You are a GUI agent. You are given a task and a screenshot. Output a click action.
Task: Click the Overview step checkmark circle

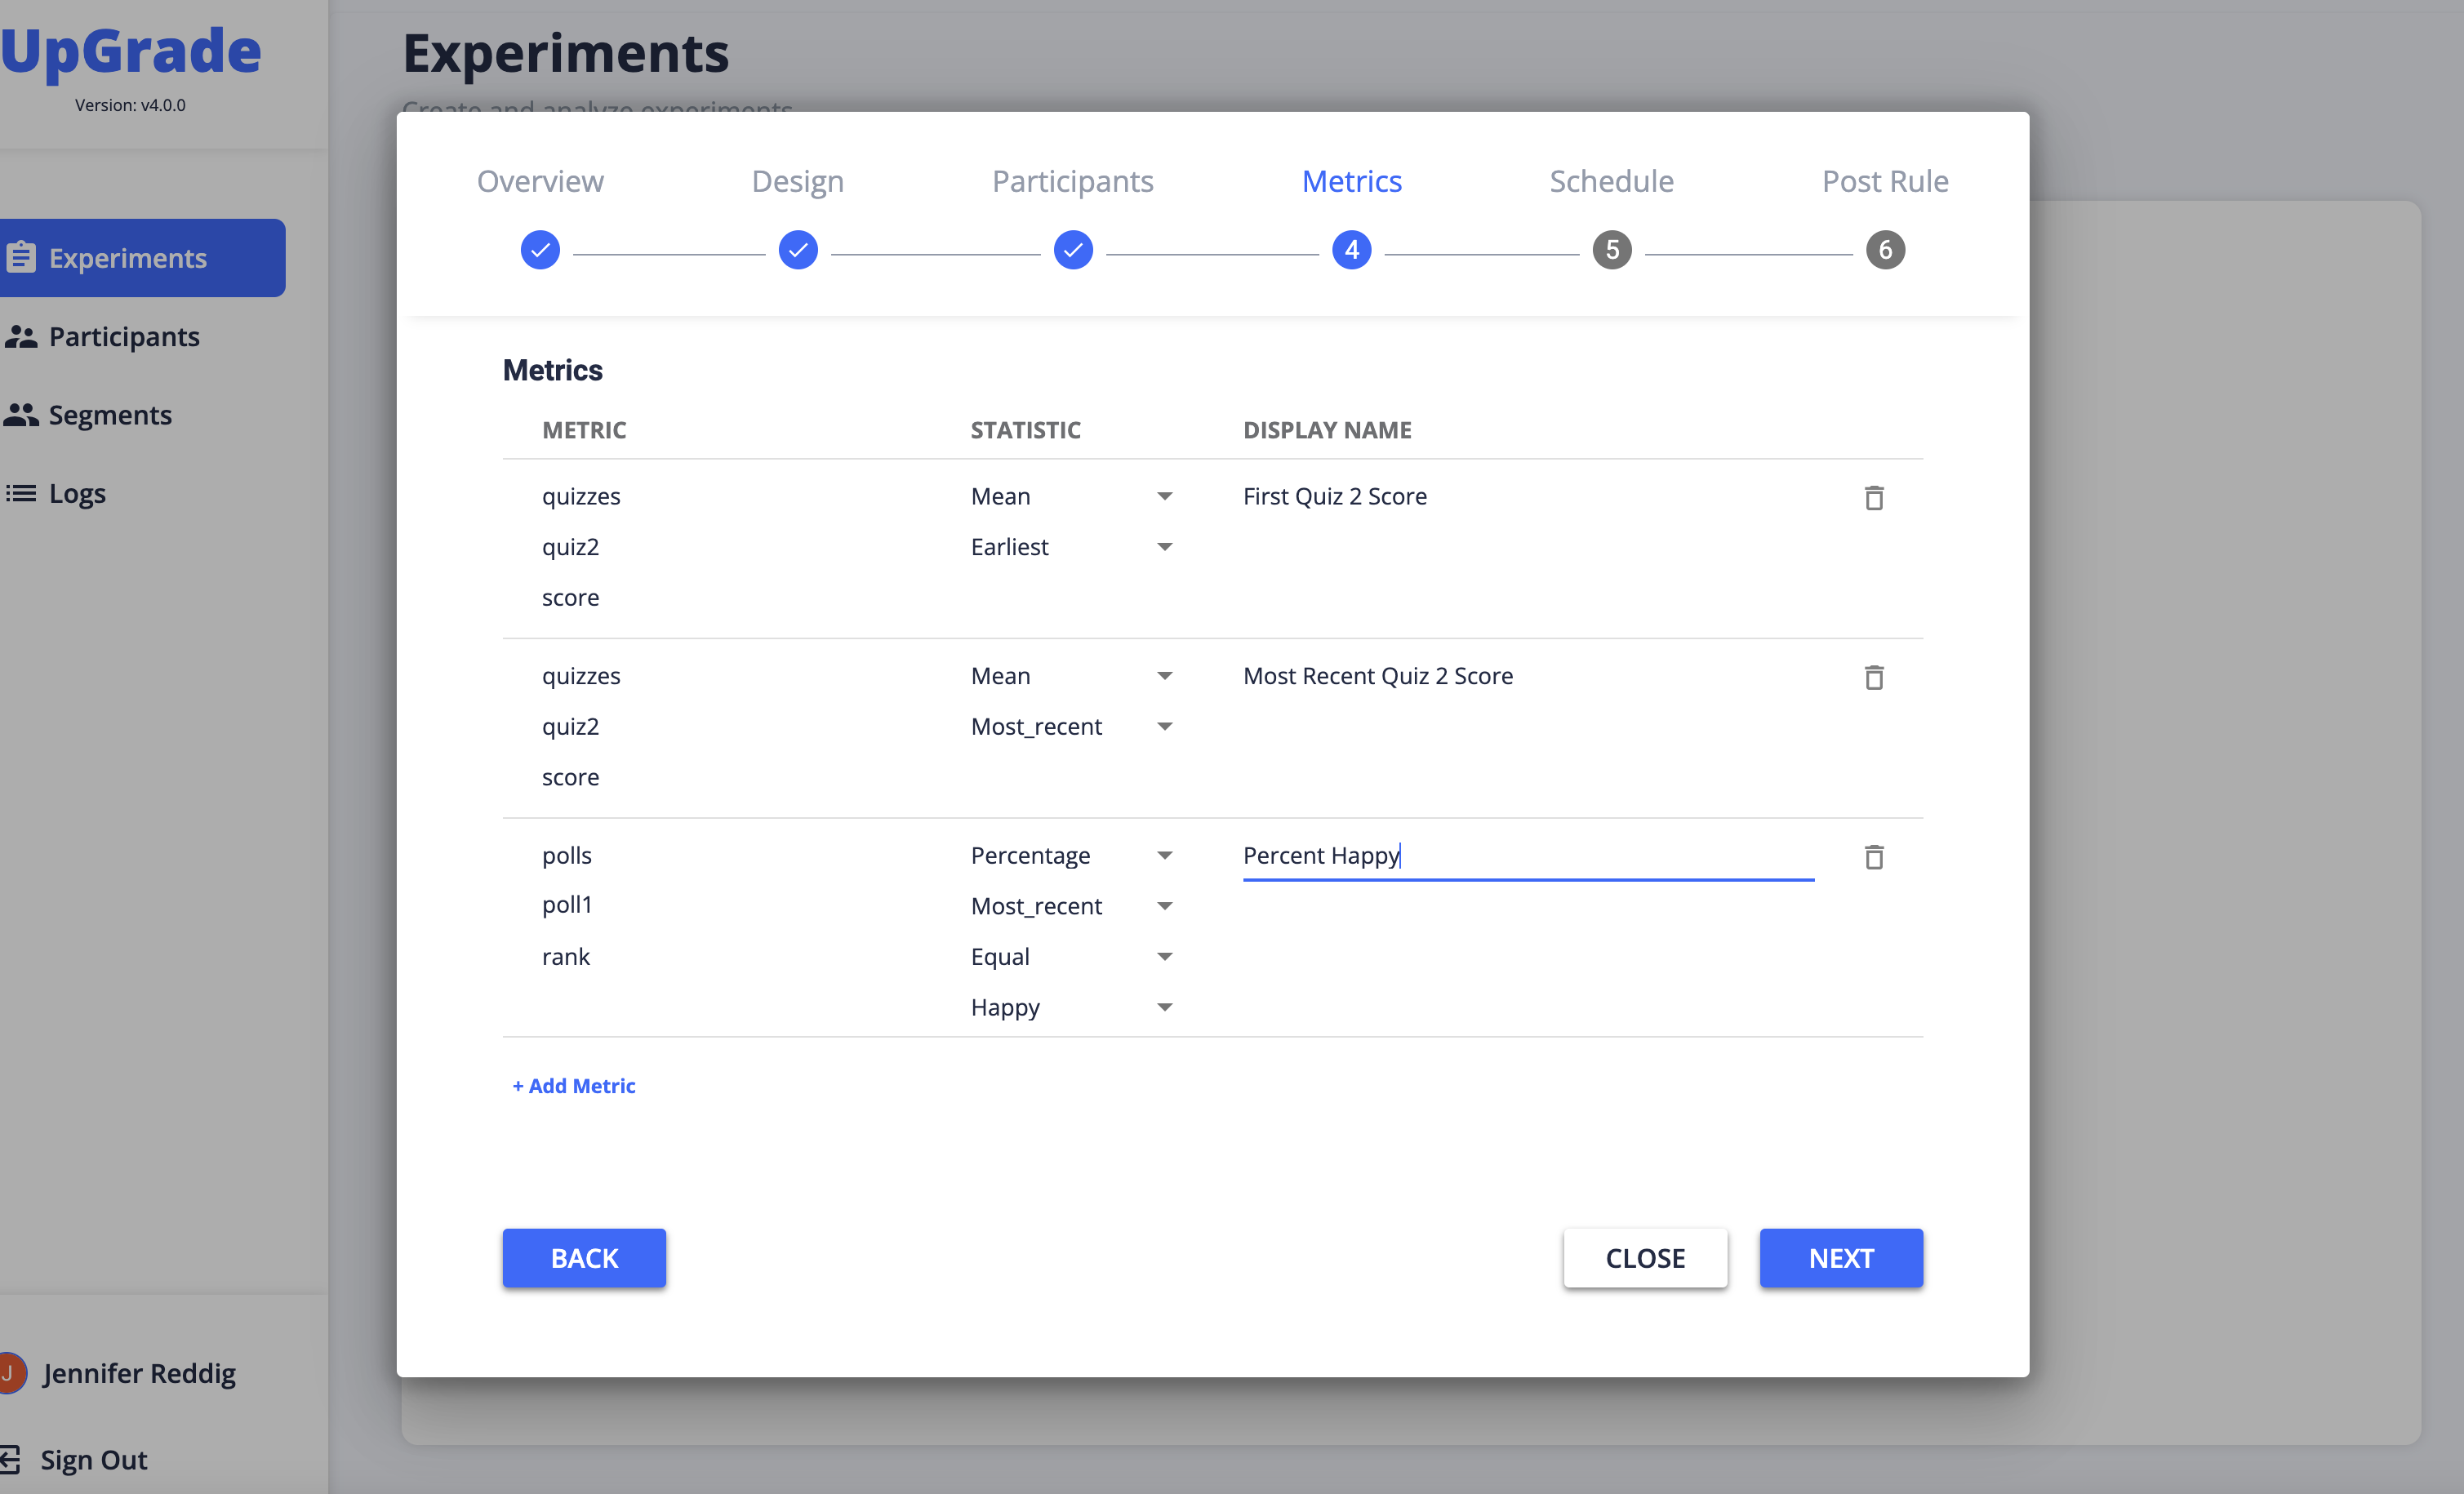(x=540, y=250)
